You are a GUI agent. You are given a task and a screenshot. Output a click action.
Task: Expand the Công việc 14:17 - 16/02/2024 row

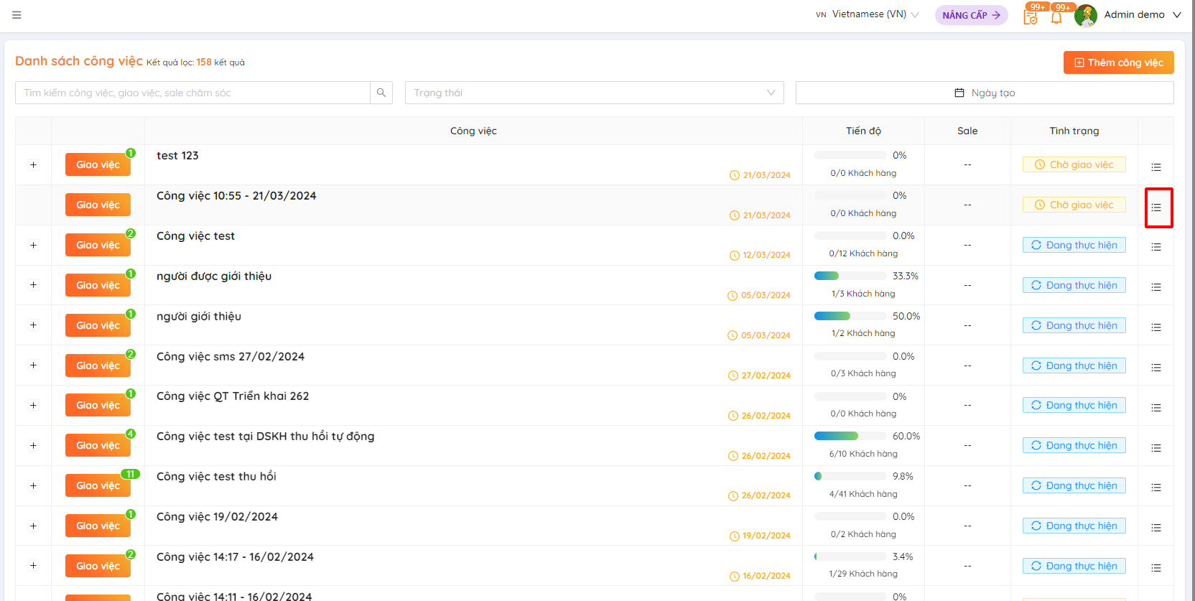coord(33,566)
